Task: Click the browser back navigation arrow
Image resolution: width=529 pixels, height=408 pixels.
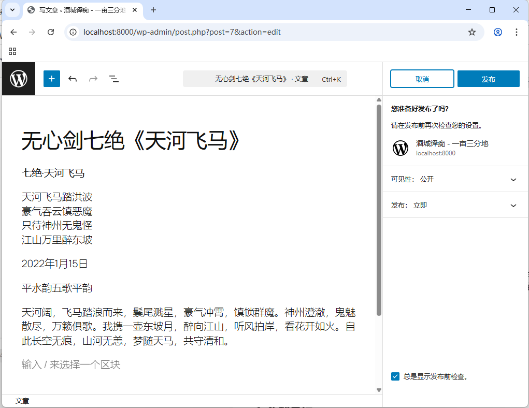Action: 13,32
